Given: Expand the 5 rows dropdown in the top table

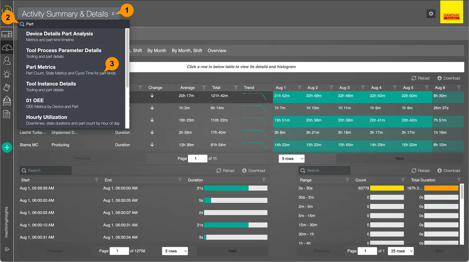Looking at the screenshot, I should click(x=291, y=159).
